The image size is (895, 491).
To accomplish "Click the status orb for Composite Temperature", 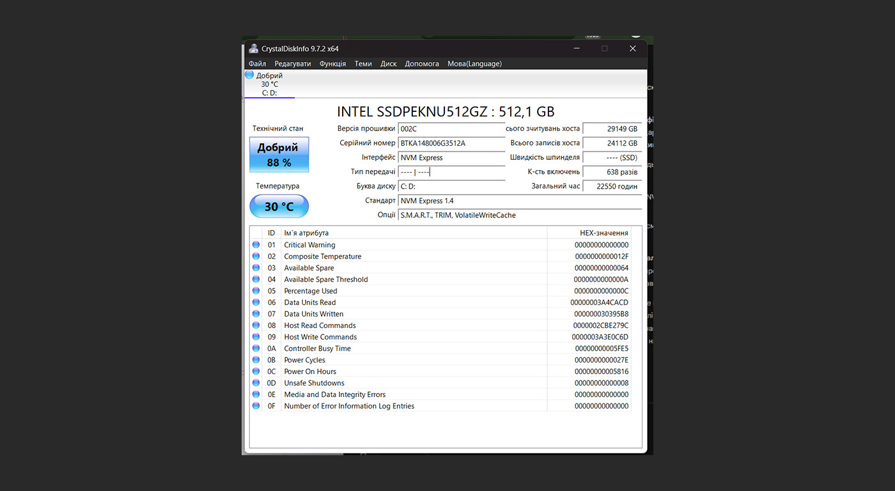I will (256, 256).
